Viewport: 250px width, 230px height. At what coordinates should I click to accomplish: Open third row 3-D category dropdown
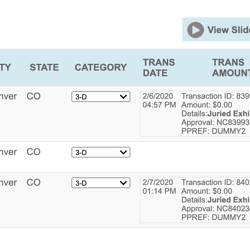pyautogui.click(x=101, y=183)
